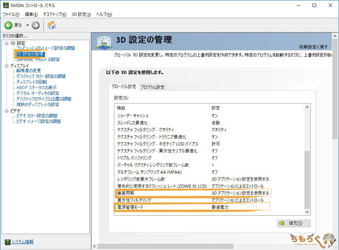The width and height of the screenshot is (339, 250).
Task: Click the 復元 button
Action: point(294,223)
